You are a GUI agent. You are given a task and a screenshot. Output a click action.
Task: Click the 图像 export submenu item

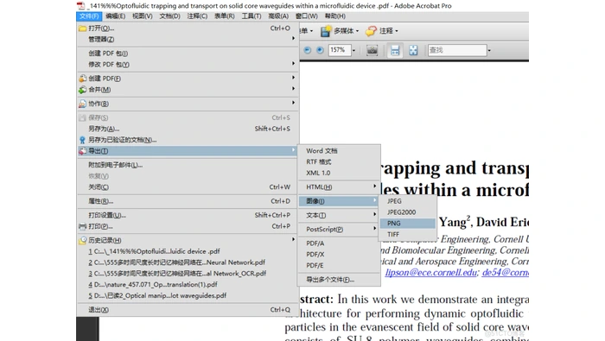339,201
